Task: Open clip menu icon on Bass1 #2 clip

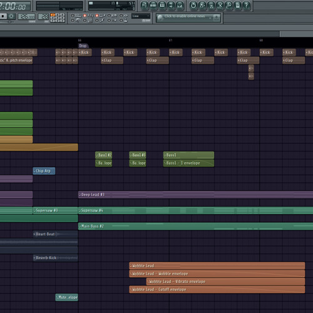Action: coord(97,155)
